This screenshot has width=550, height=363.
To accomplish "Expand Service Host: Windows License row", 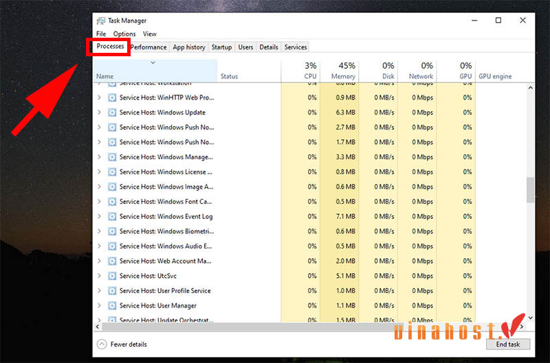I will point(99,172).
